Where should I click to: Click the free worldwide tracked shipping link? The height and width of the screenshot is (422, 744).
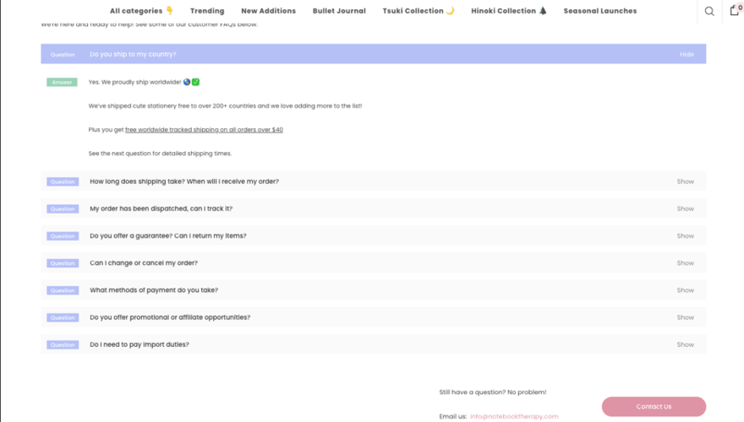(x=204, y=130)
